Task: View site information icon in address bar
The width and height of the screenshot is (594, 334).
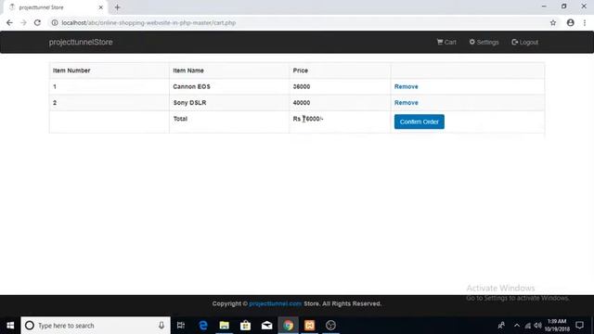Action: 55,22
